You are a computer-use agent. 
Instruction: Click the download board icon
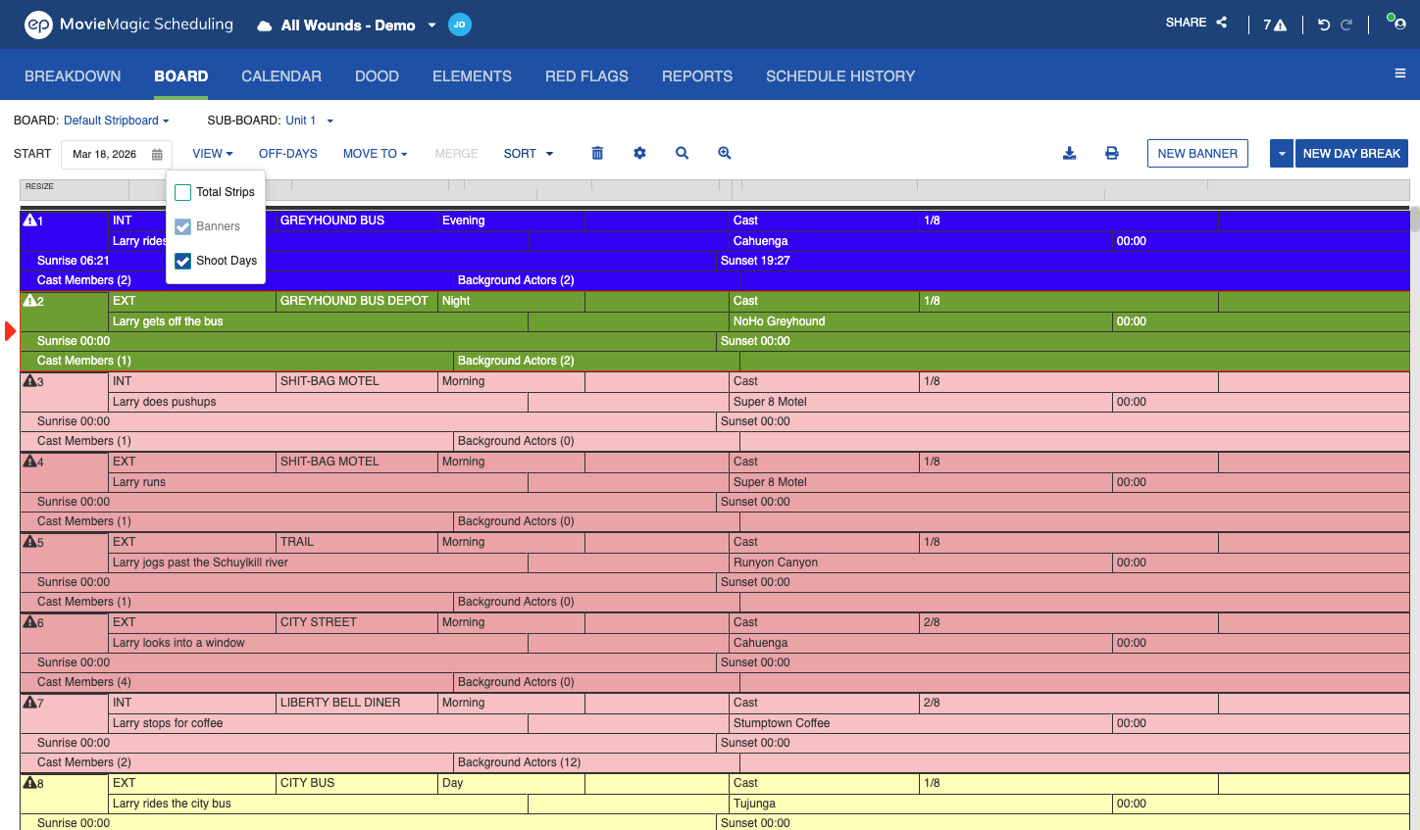(1070, 153)
